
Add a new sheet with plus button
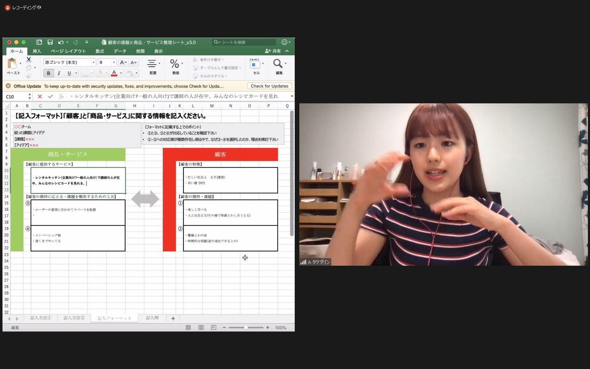(173, 318)
